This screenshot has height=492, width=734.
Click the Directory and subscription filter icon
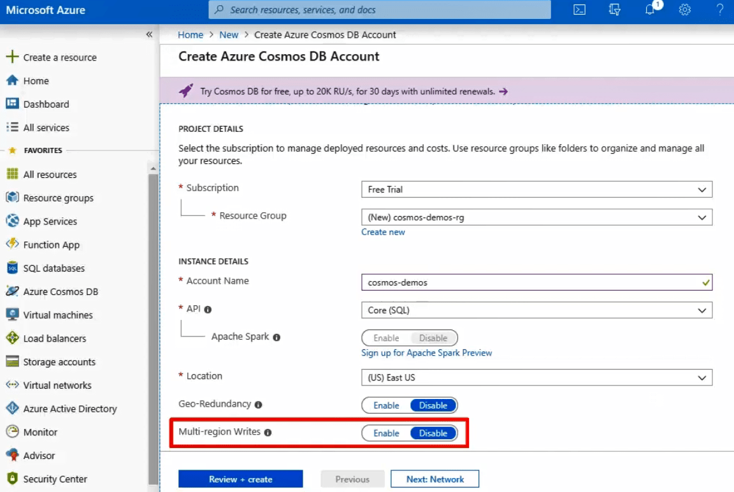(x=614, y=10)
